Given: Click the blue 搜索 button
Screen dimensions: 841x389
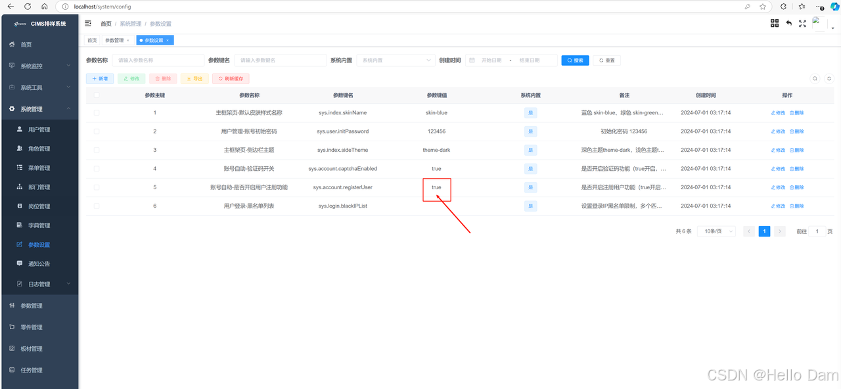Looking at the screenshot, I should [x=575, y=60].
